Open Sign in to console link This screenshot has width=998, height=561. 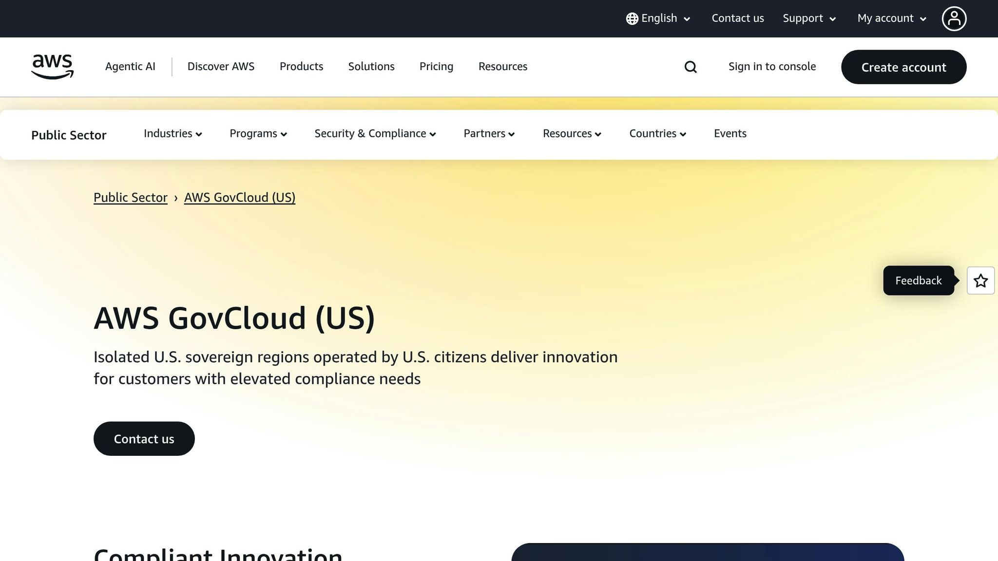pos(772,67)
